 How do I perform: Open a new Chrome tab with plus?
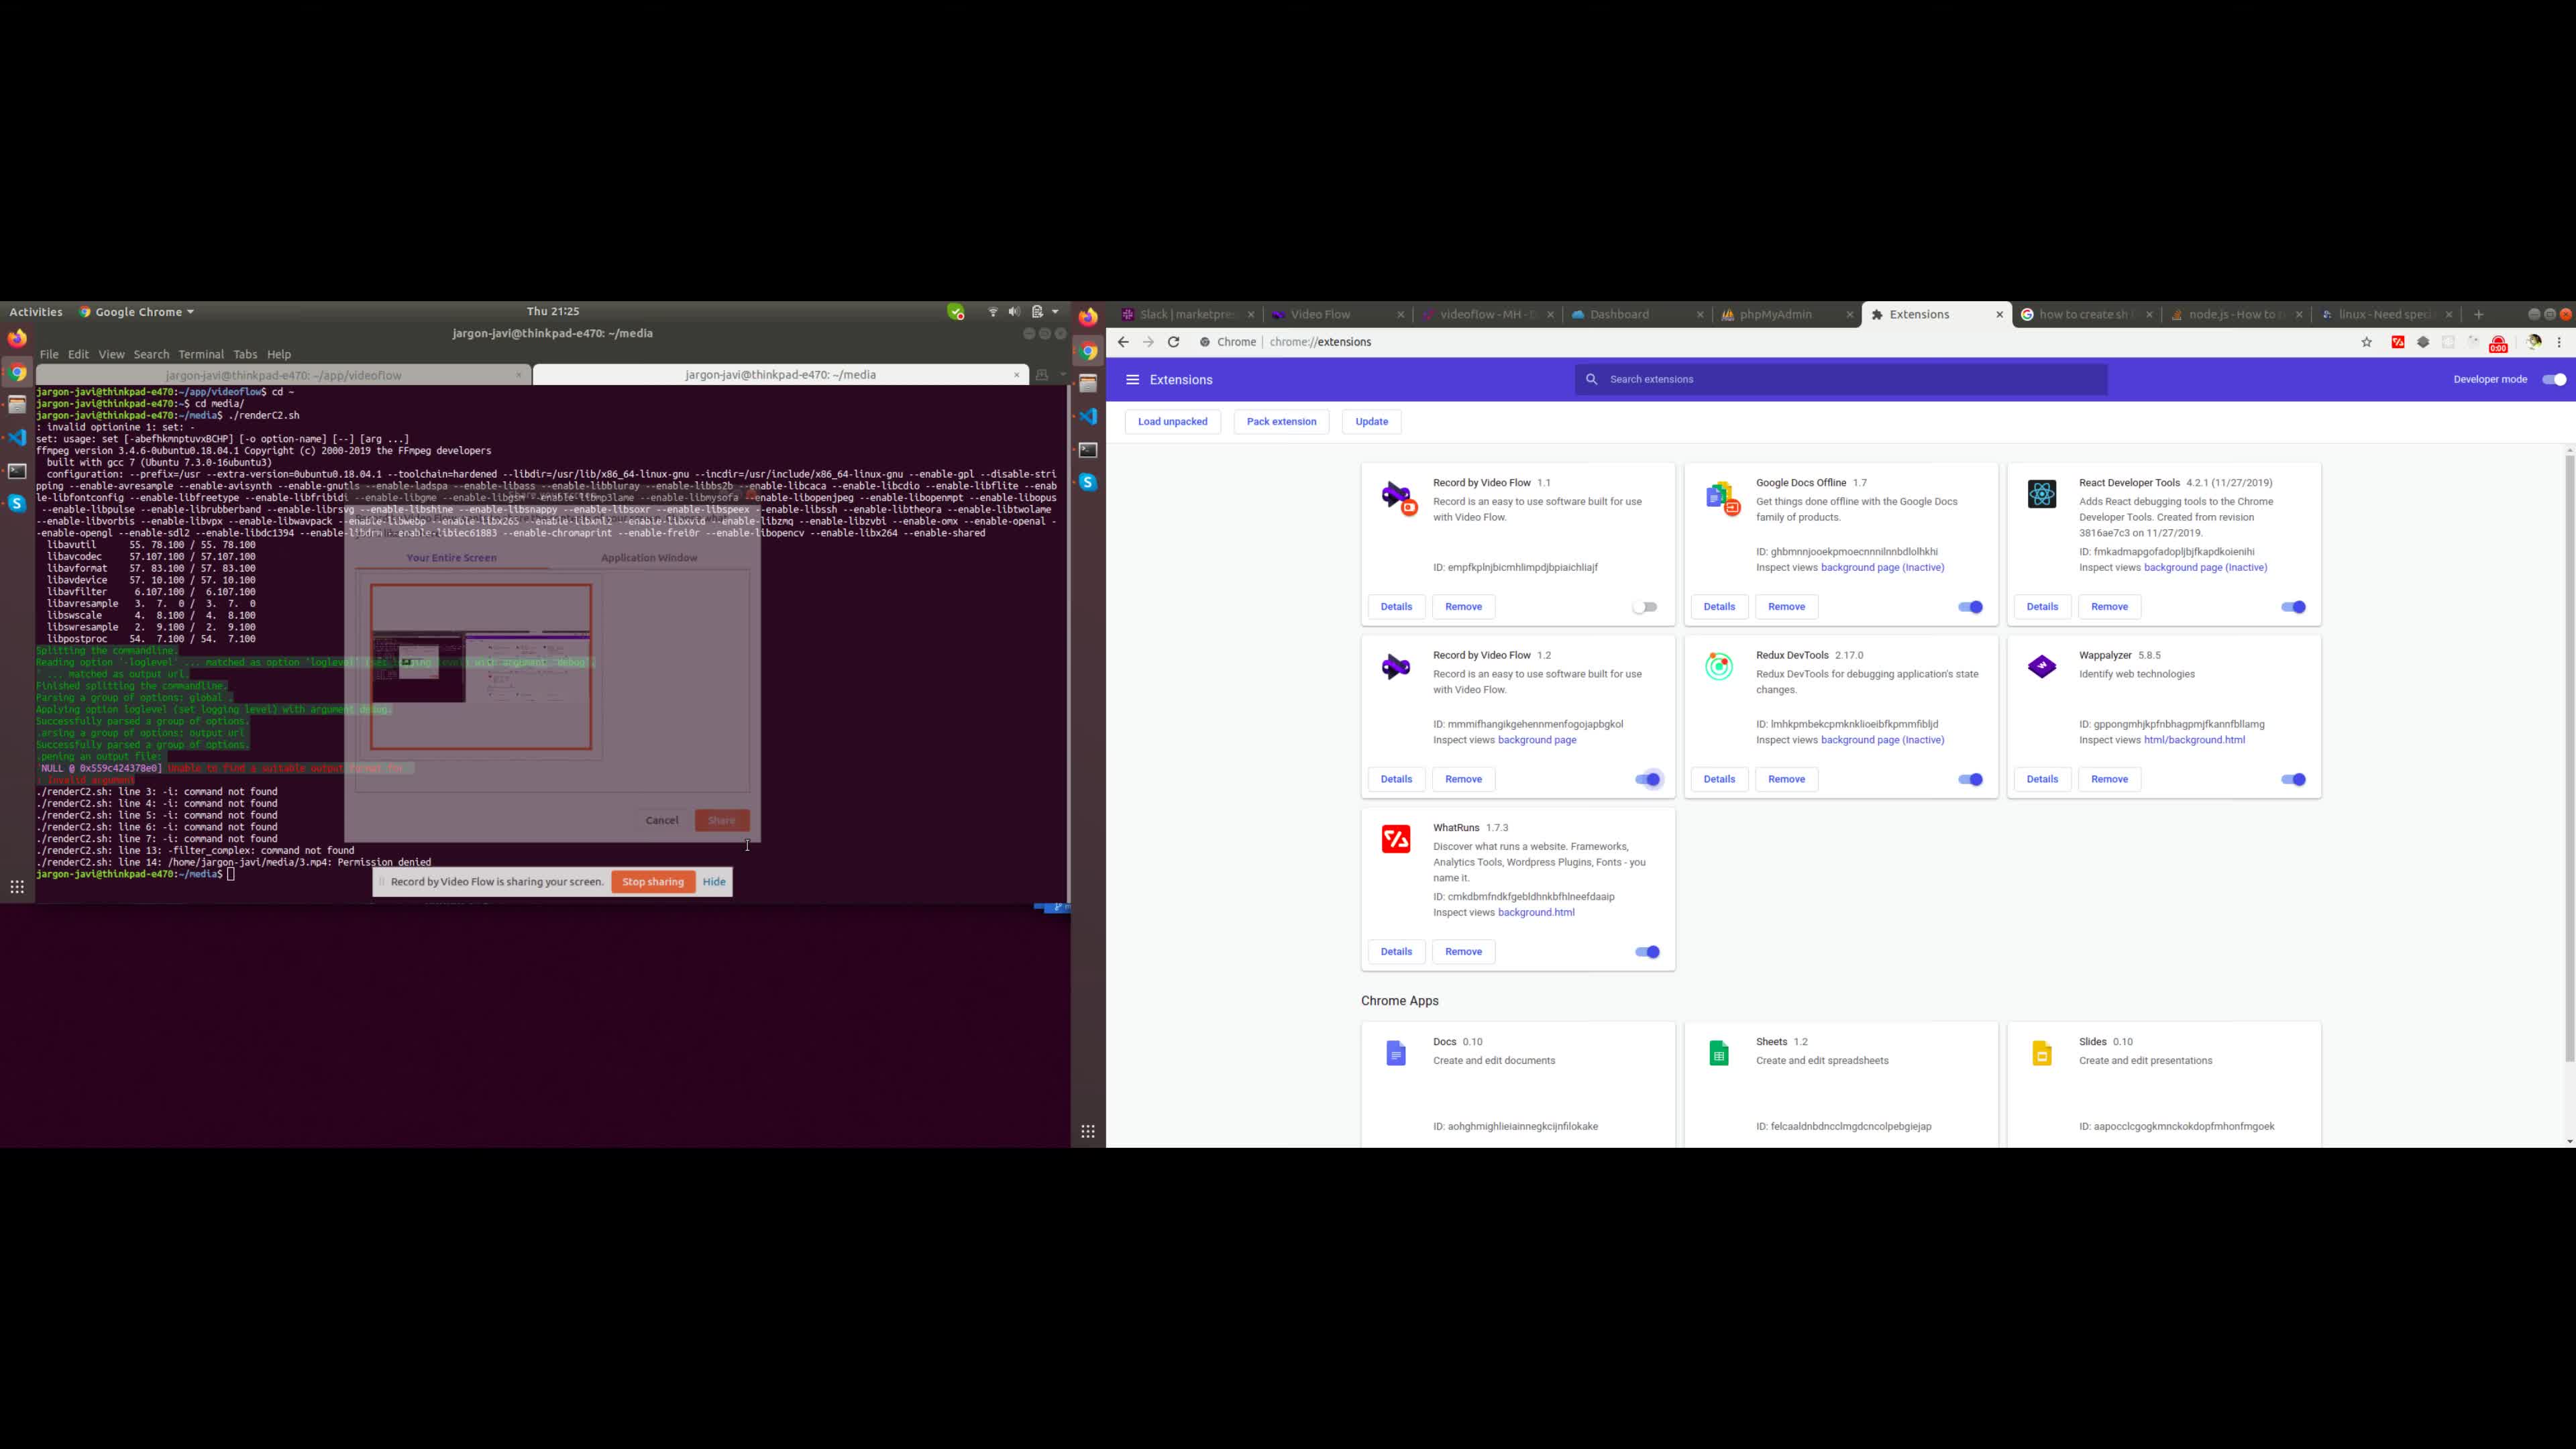click(2479, 314)
